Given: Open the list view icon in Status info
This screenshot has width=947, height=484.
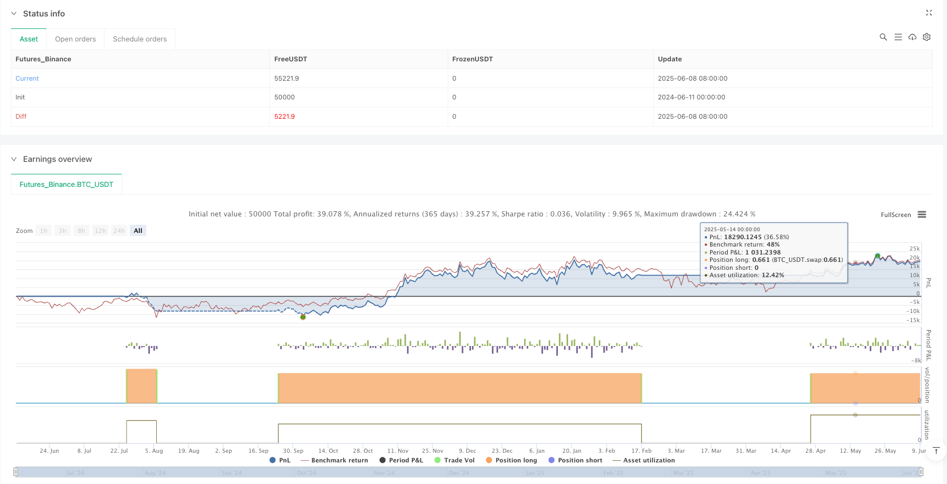Looking at the screenshot, I should pyautogui.click(x=898, y=37).
